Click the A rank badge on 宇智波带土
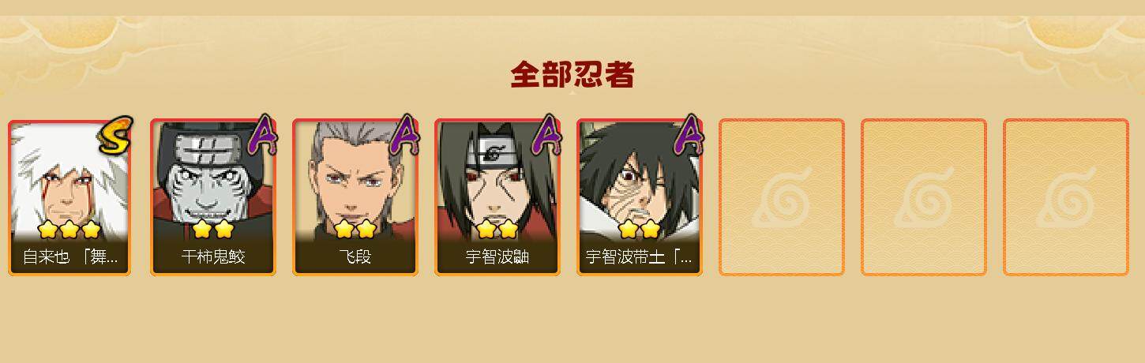1145x363 pixels. coord(689,135)
